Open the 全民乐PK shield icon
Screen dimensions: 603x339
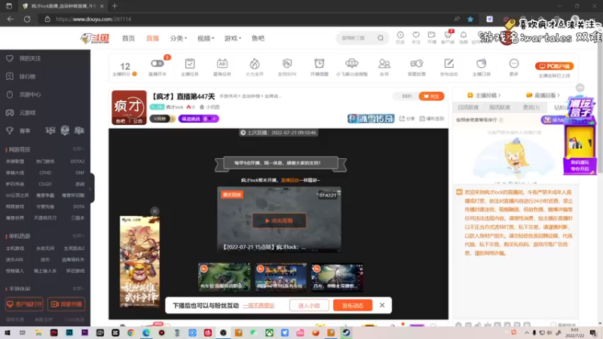(287, 63)
